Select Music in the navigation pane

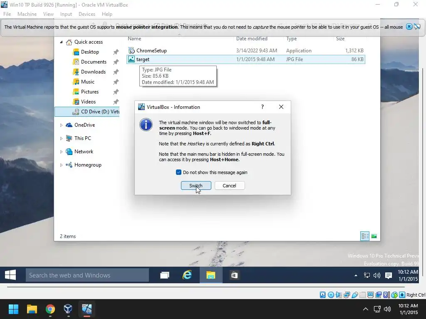[x=87, y=82]
